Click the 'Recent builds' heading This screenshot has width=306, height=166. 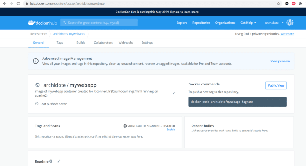tap(203, 126)
